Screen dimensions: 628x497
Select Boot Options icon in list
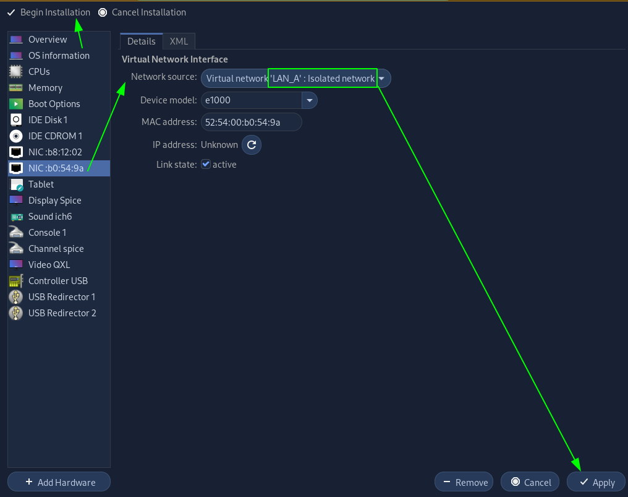tap(16, 104)
